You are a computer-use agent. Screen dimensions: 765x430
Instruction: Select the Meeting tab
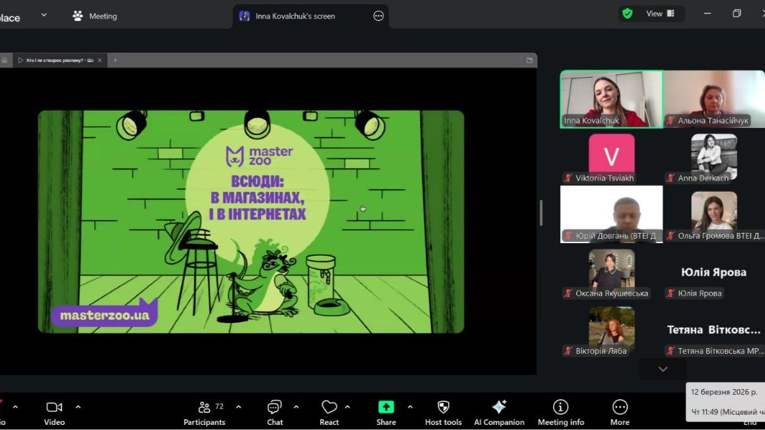95,16
